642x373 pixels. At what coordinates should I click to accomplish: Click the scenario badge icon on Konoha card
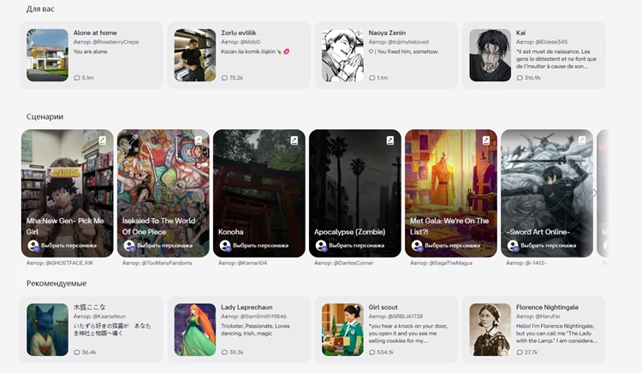[x=294, y=140]
